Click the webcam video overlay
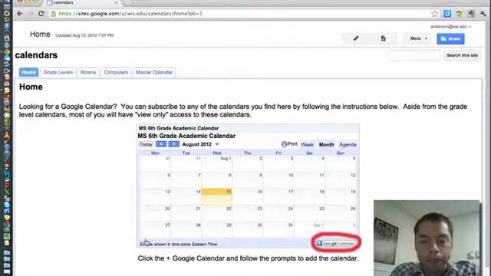The image size is (491, 276). pyautogui.click(x=427, y=238)
